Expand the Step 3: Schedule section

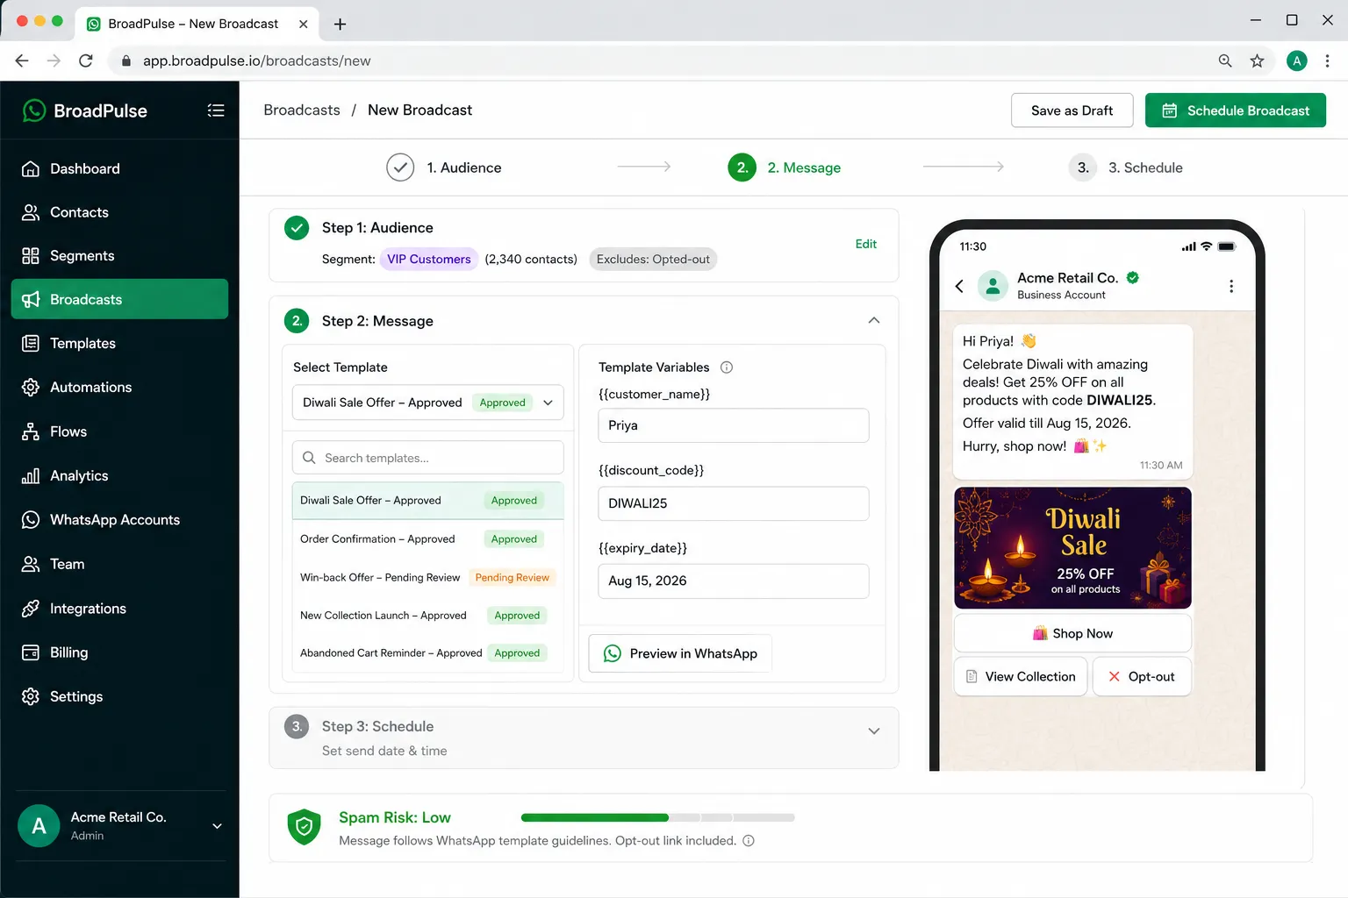pos(874,731)
